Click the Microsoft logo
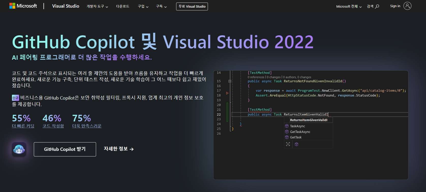 (x=23, y=6)
